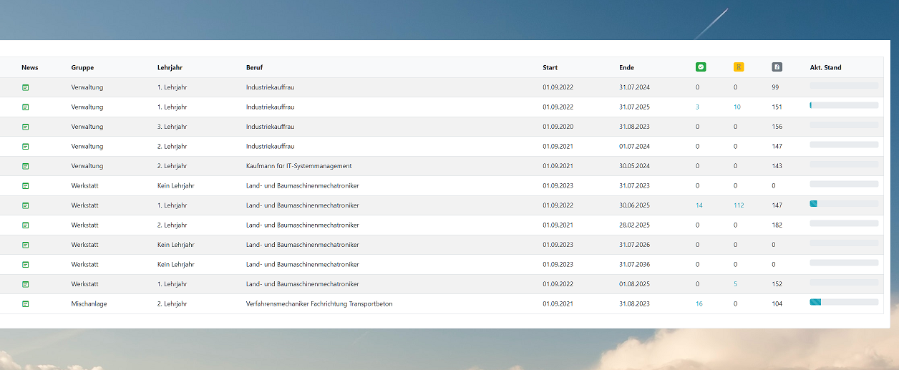Sort by the Lehrjahr column header
Viewport: 899px width, 370px height.
[x=170, y=67]
